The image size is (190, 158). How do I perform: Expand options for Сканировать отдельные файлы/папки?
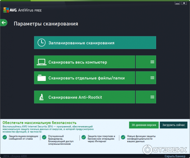coord(152,78)
